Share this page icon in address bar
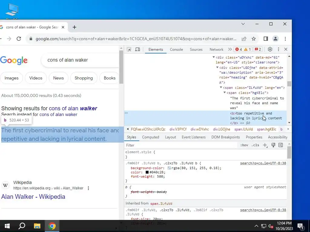The height and width of the screenshot is (232, 310). point(244,39)
